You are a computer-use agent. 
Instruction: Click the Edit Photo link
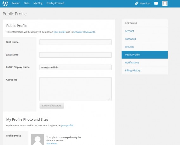[52, 143]
